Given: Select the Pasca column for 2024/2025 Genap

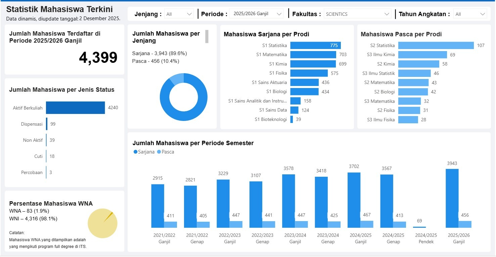Looking at the screenshot, I should coord(400,225).
